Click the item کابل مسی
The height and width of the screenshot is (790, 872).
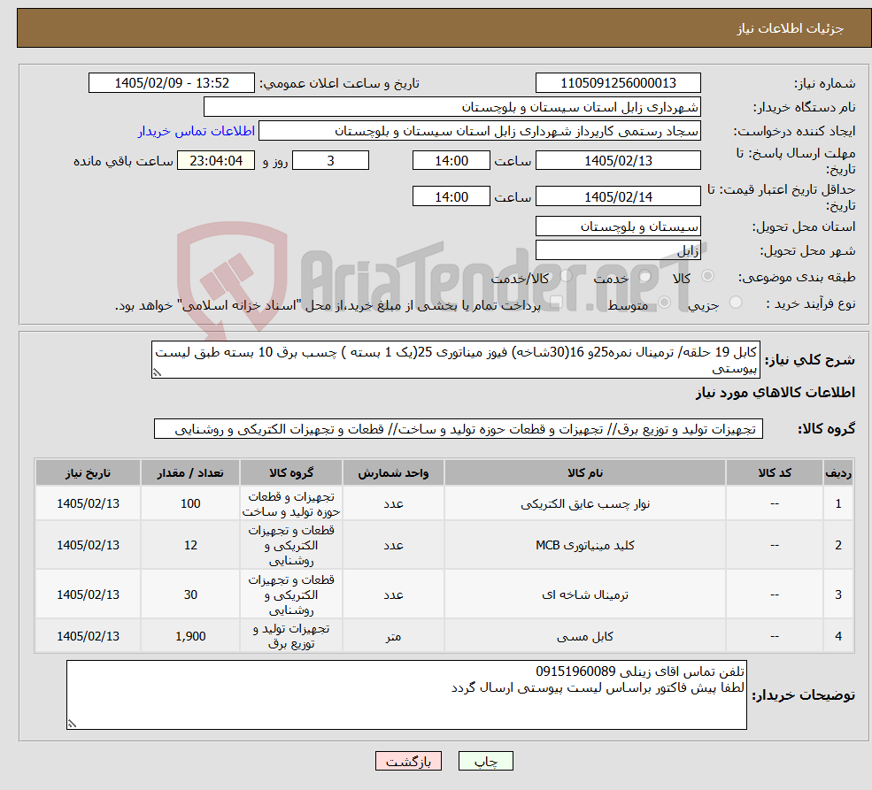pyautogui.click(x=585, y=637)
